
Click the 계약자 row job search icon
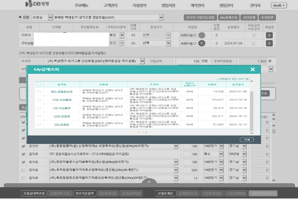pos(202,35)
